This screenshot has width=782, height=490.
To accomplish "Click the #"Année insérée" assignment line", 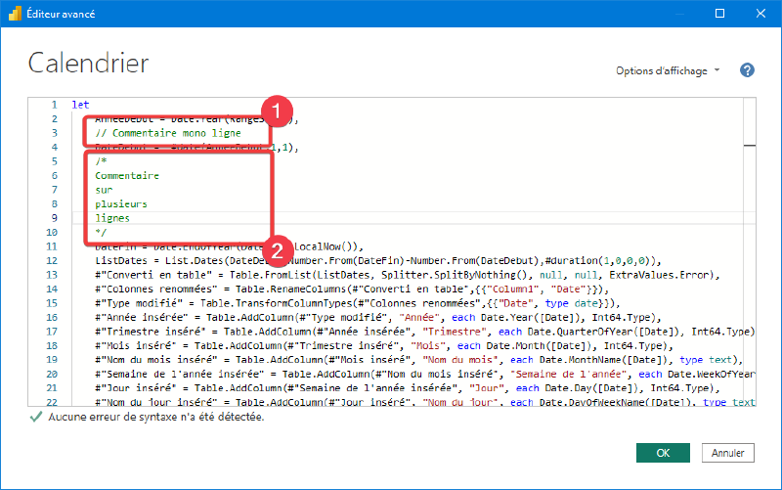I will point(378,317).
